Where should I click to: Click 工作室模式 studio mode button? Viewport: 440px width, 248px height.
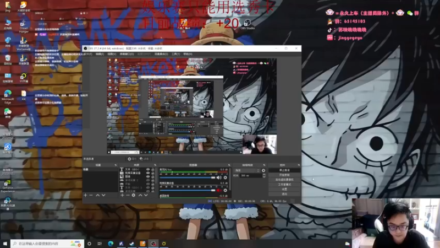[284, 185]
